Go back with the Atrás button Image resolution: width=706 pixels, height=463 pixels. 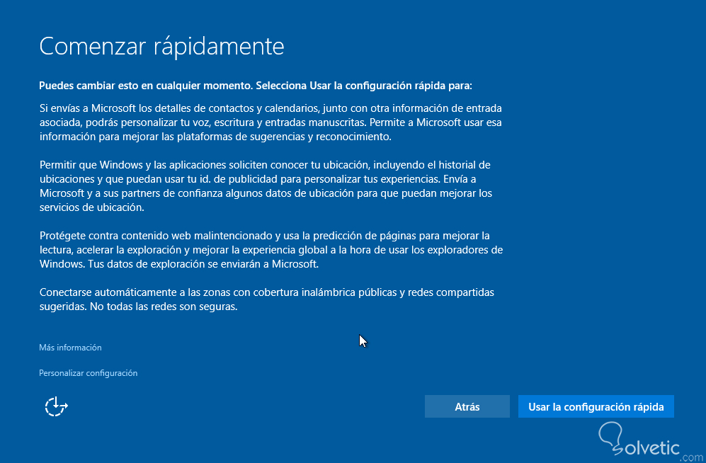click(x=467, y=407)
